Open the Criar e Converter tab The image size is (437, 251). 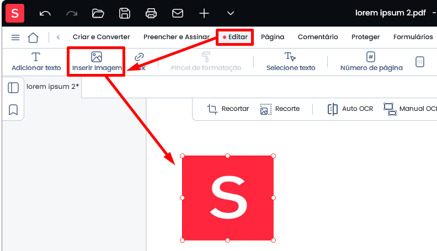101,37
